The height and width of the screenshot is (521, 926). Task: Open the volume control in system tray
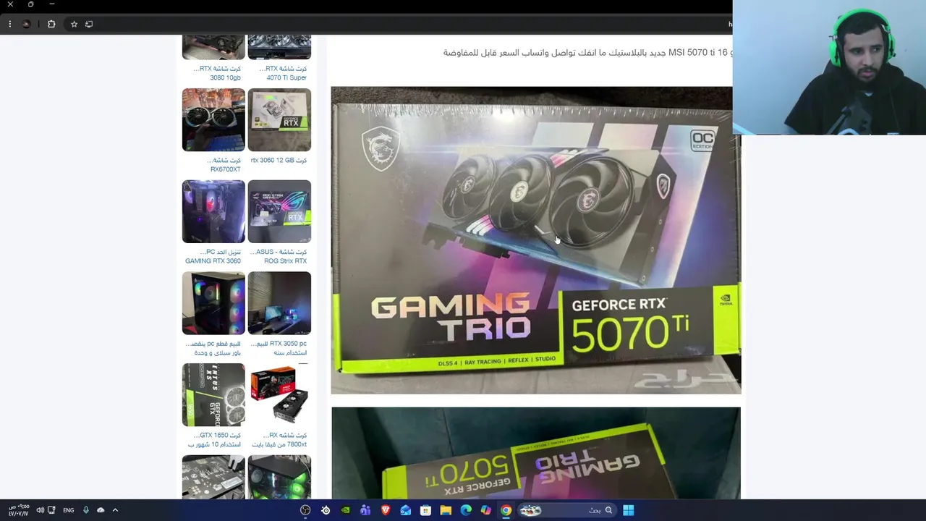(x=40, y=510)
